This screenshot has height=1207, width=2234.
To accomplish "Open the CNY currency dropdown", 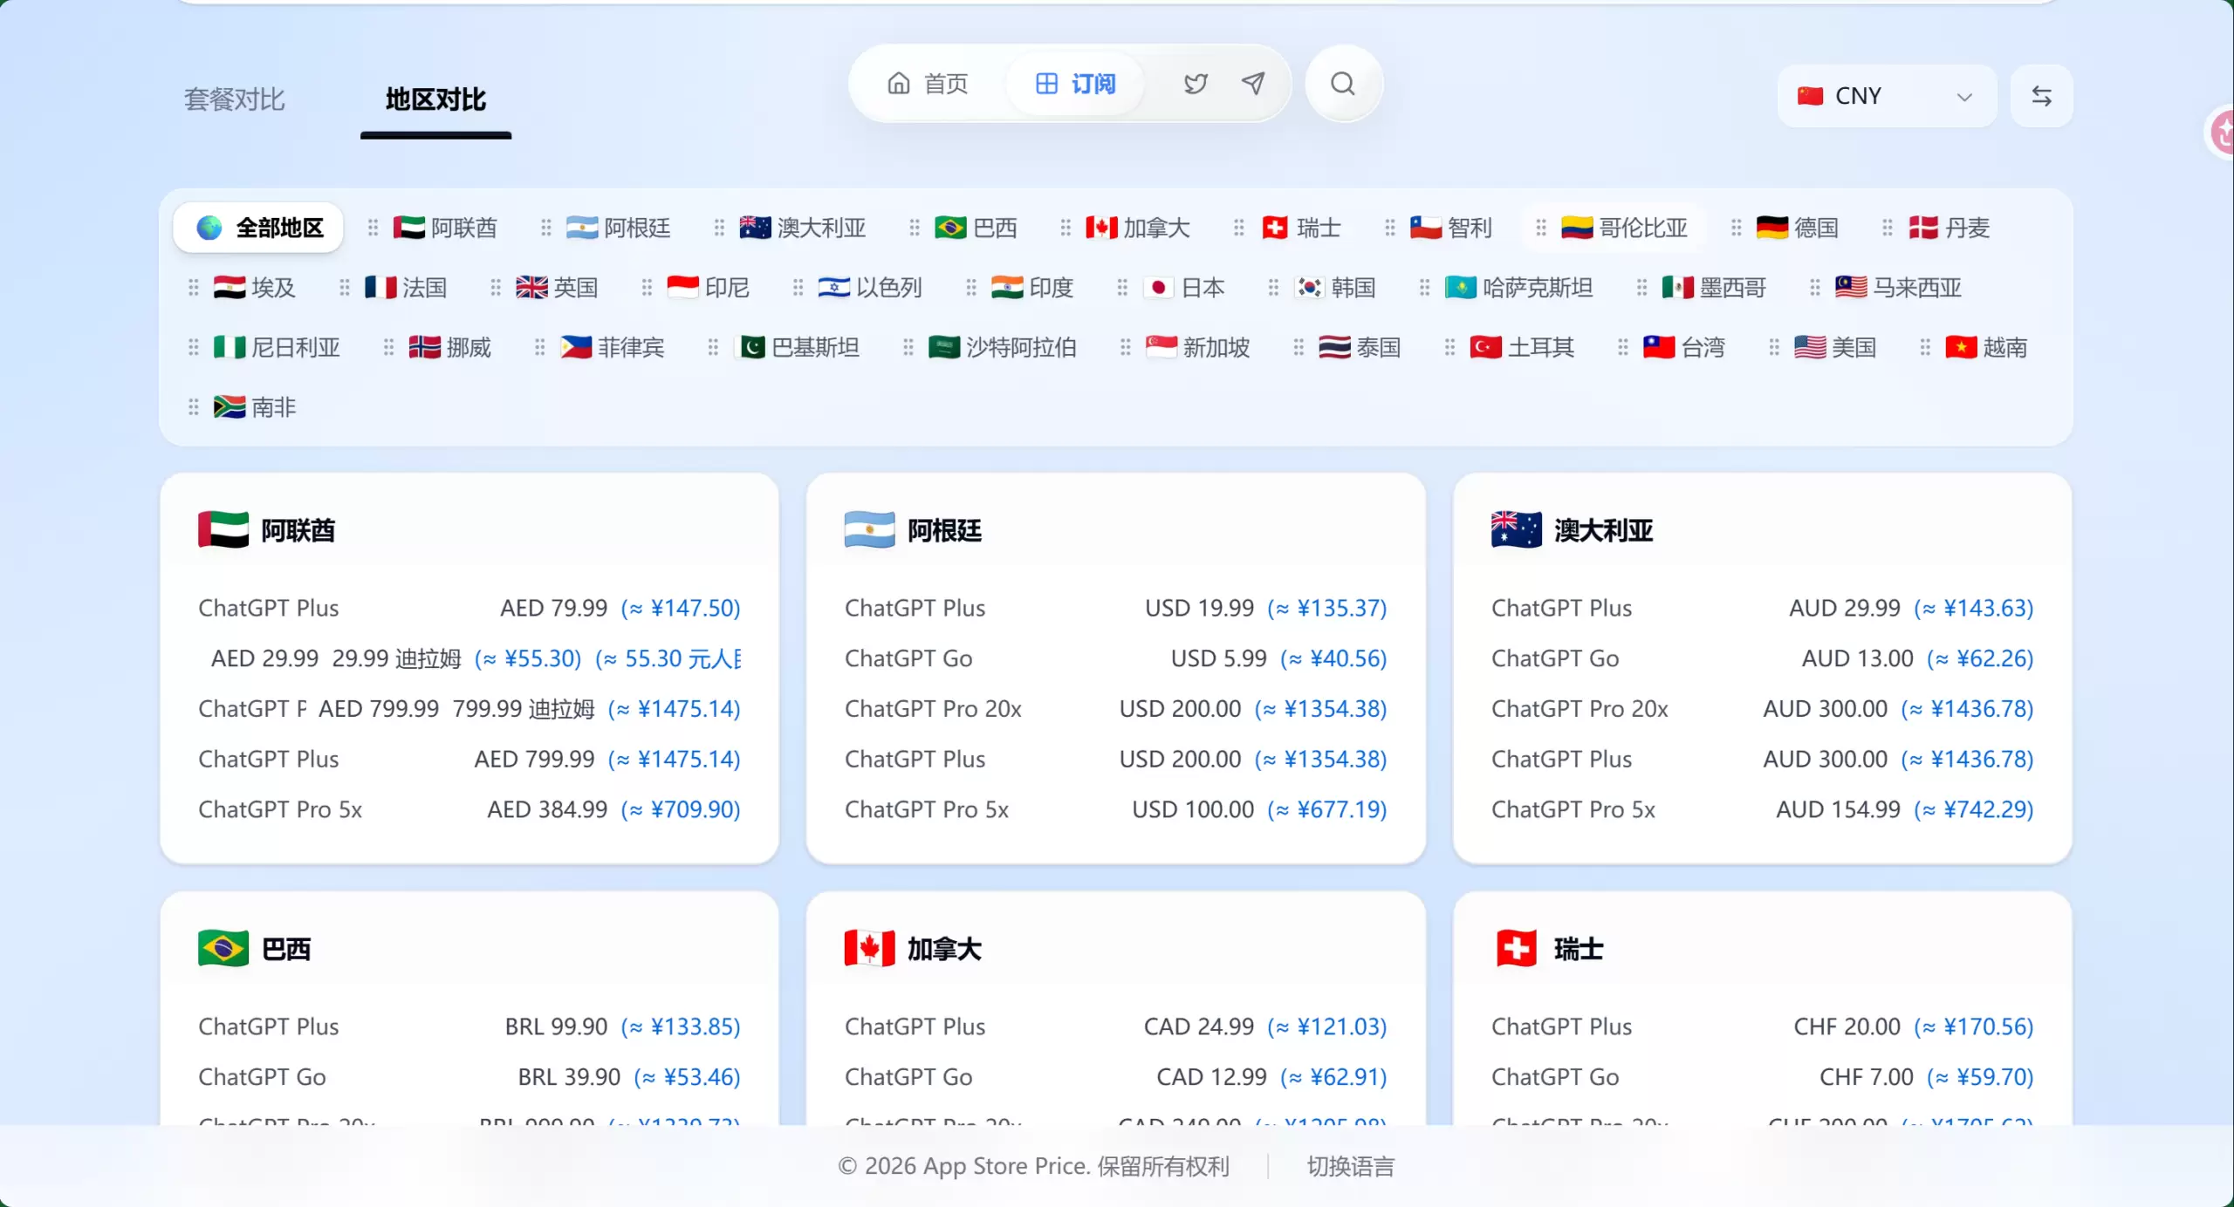I will click(1887, 96).
